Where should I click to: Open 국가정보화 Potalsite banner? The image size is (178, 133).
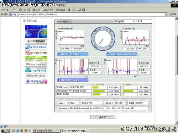click(x=36, y=59)
